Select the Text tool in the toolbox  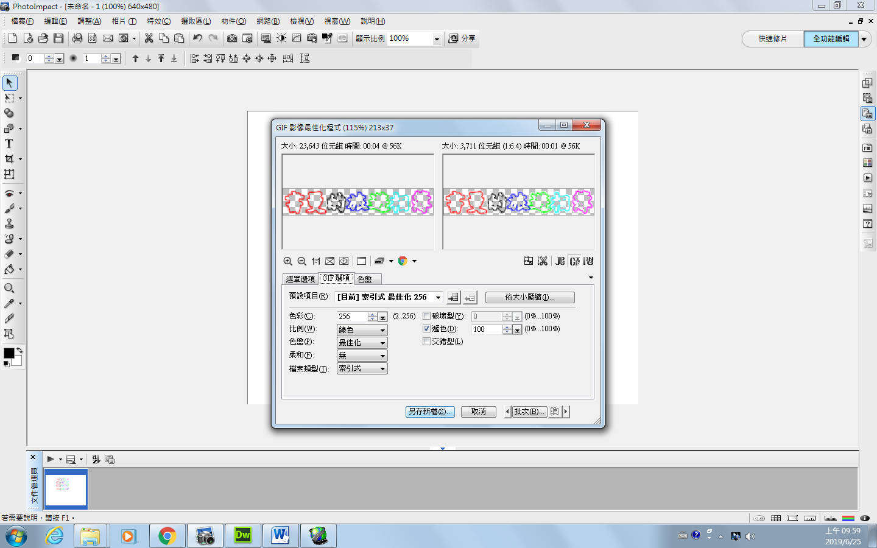[x=9, y=144]
